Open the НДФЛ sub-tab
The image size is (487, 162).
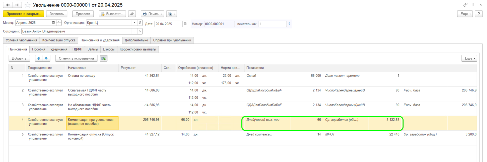tap(77, 49)
